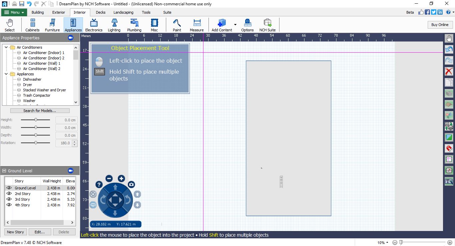Toggle visibility of the 3rd Story

[9, 199]
